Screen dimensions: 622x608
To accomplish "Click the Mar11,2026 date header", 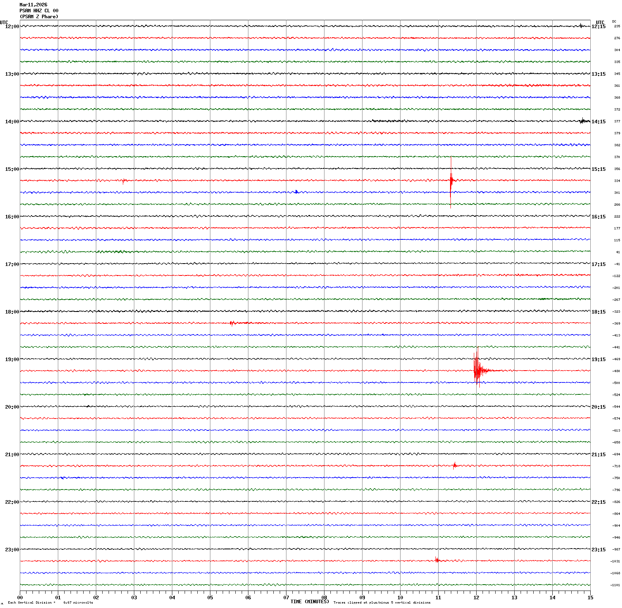I will pyautogui.click(x=33, y=5).
